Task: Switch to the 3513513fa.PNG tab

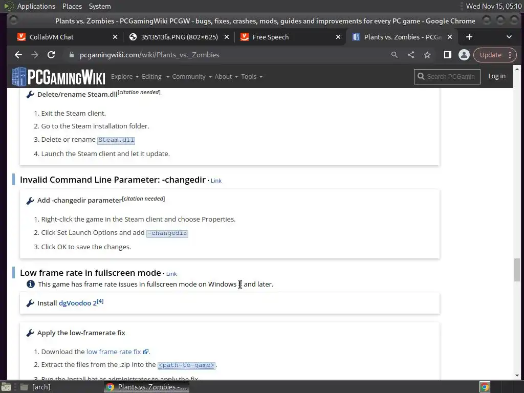Action: click(x=179, y=37)
